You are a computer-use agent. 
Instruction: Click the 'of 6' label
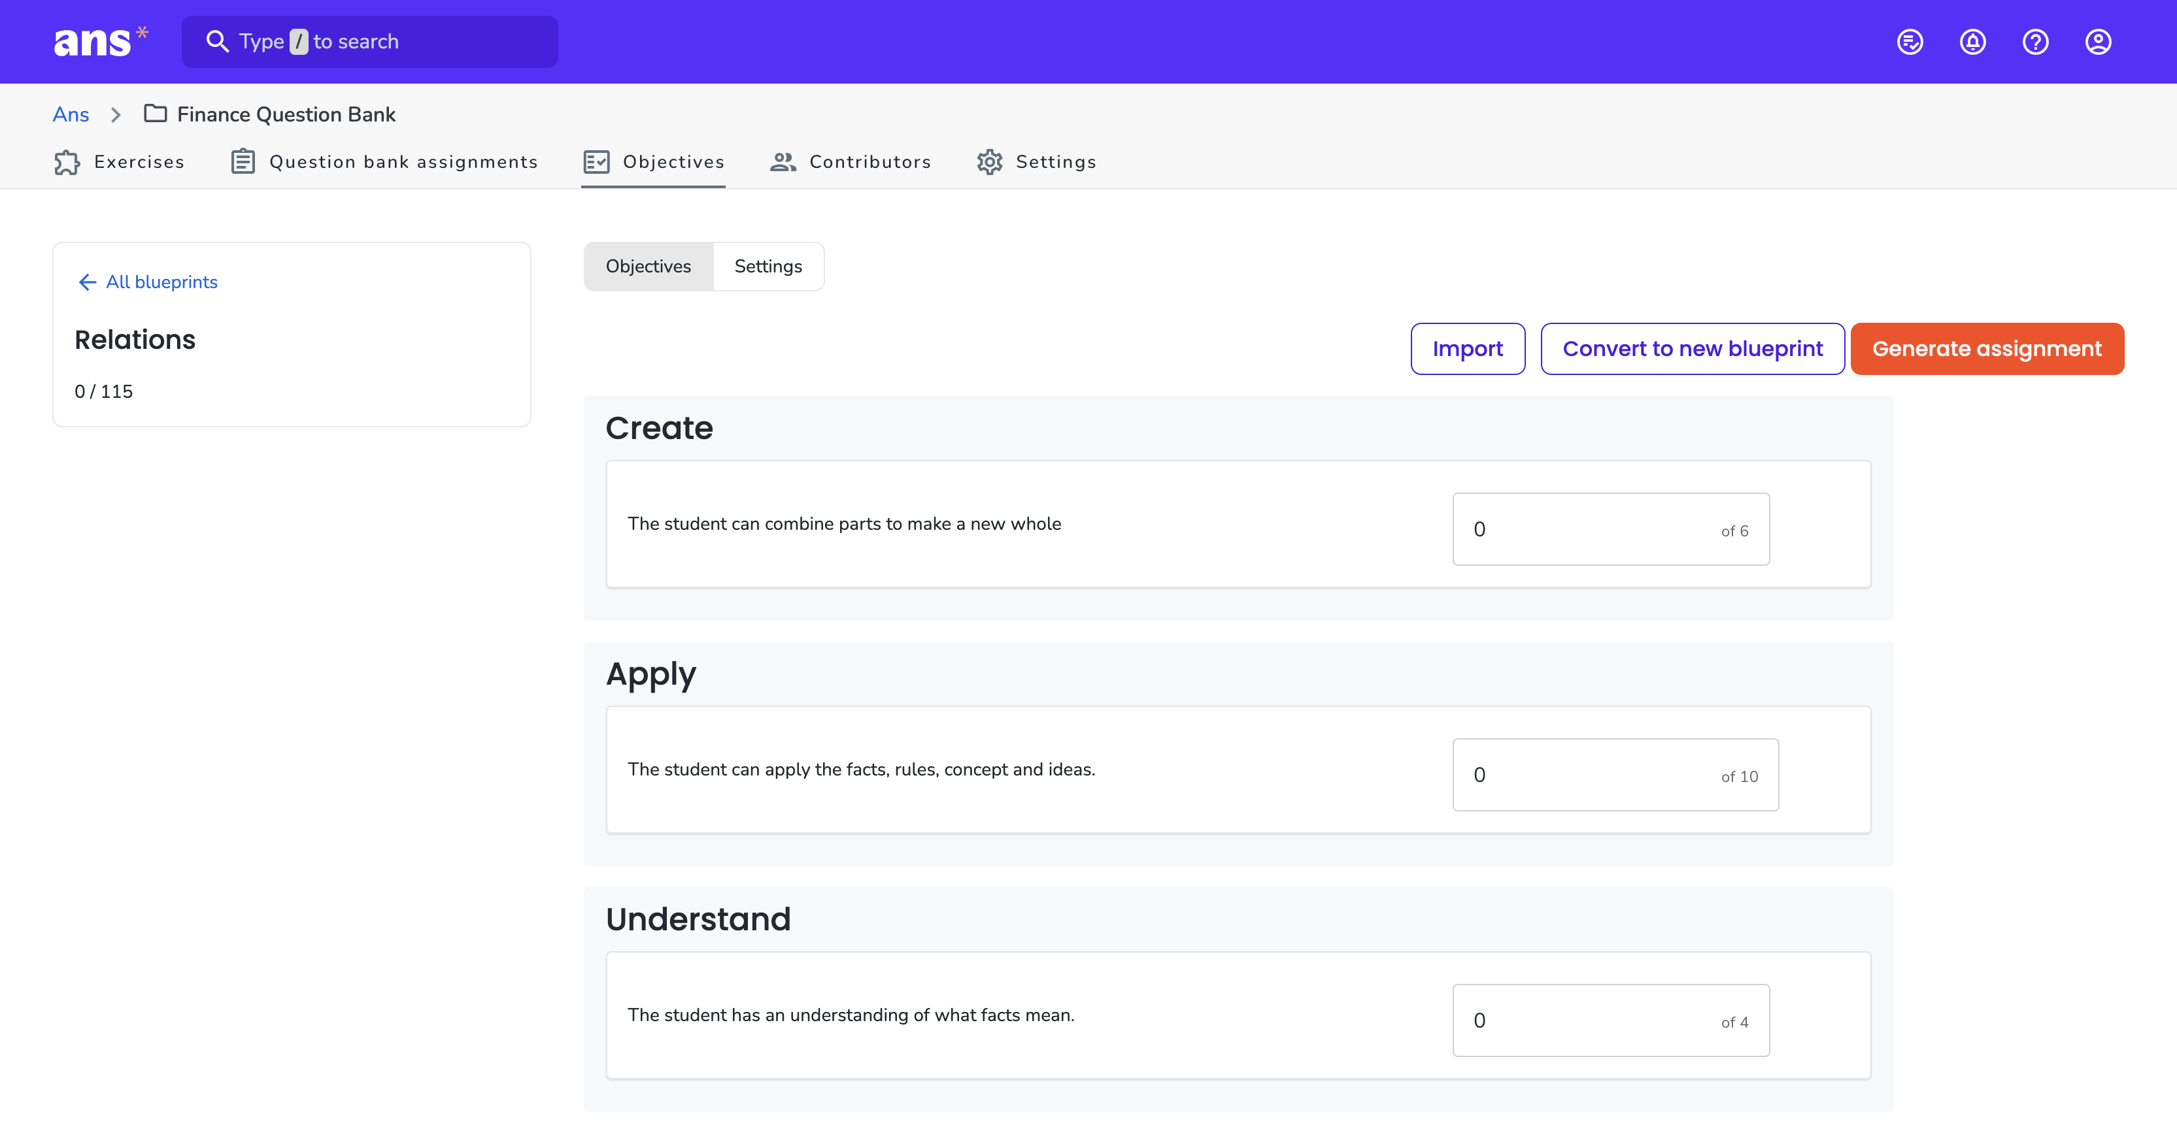pyautogui.click(x=1734, y=531)
